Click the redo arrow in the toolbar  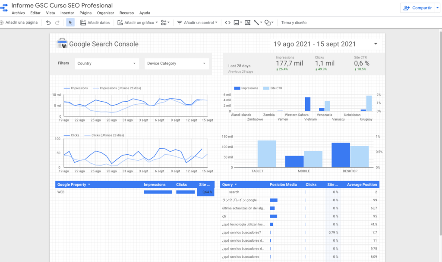tap(57, 22)
